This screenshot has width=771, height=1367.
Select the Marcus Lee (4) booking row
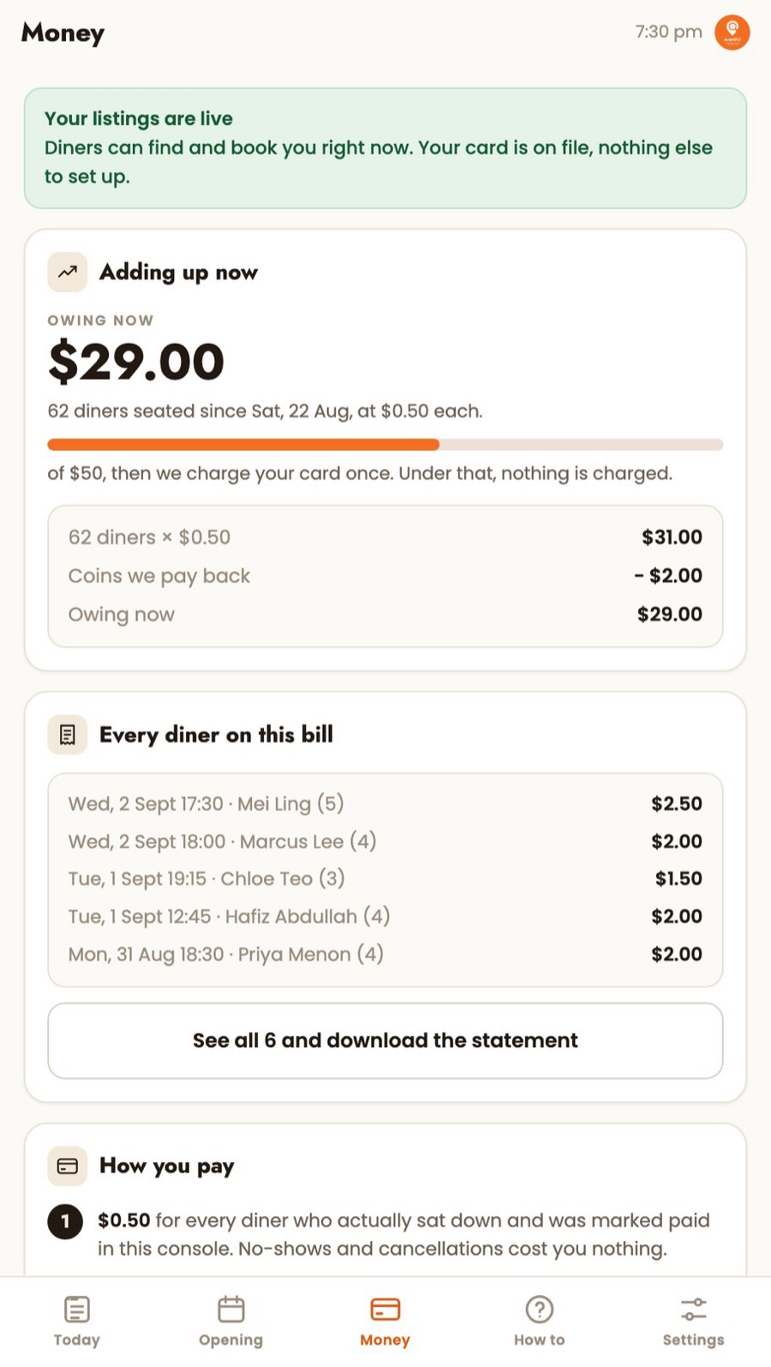[x=385, y=842]
